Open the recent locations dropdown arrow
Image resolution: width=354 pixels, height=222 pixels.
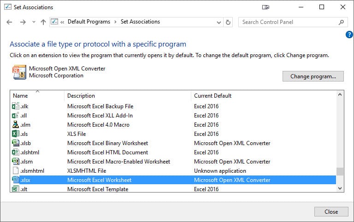[x=34, y=22]
